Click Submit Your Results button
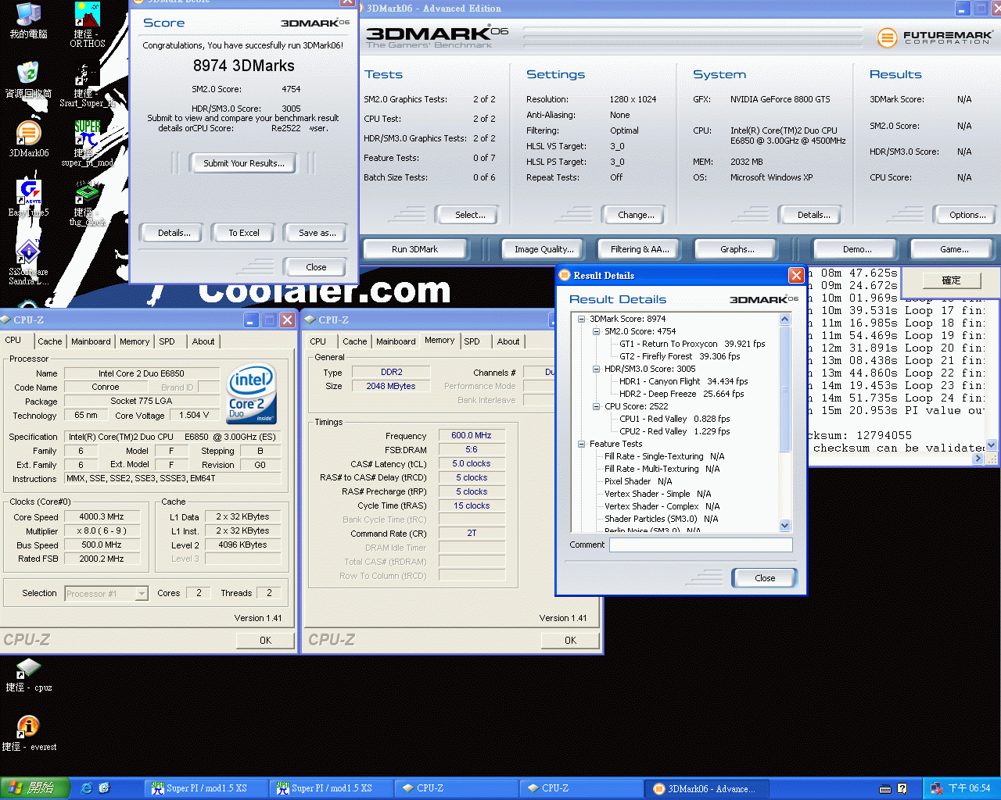 (244, 163)
